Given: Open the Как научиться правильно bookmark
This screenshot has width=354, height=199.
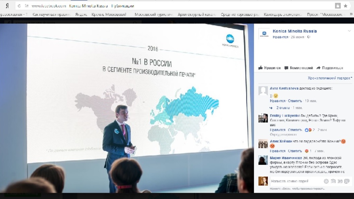Looking at the screenshot, I should [x=51, y=14].
